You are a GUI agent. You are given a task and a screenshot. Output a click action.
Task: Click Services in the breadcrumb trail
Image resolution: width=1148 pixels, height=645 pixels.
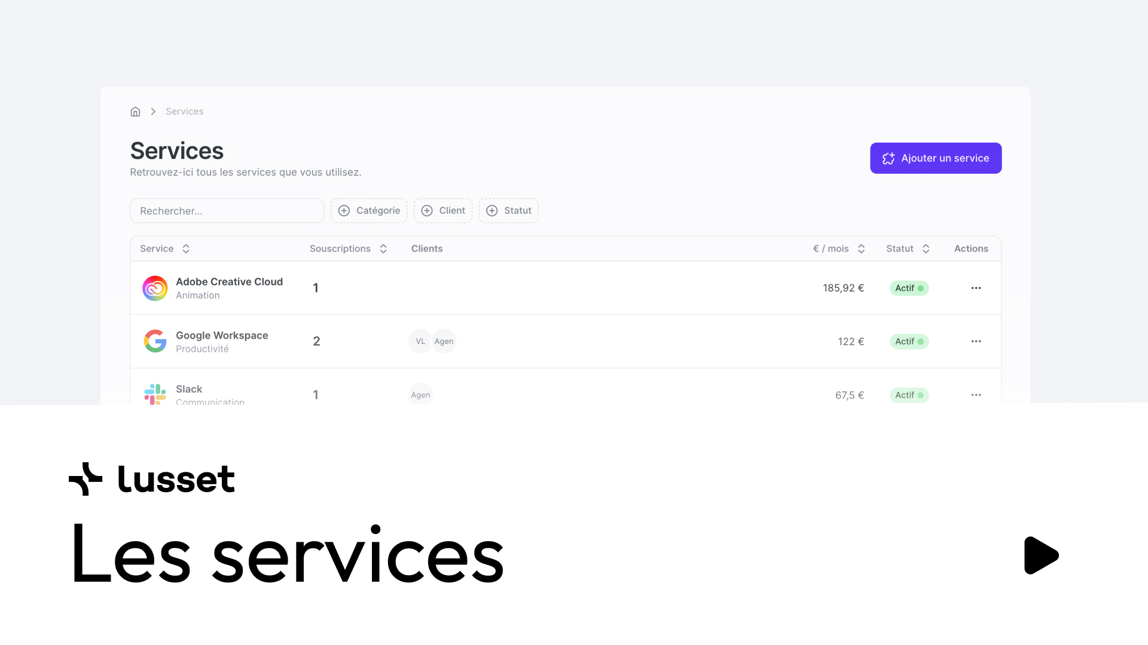184,111
